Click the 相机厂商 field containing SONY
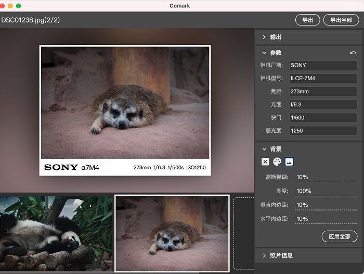 tap(323, 65)
